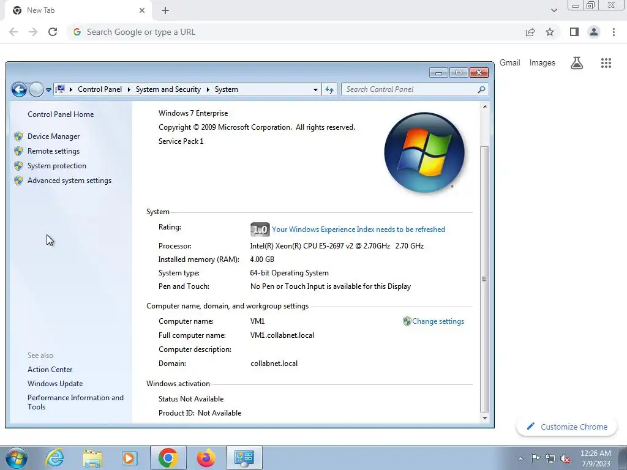This screenshot has height=470, width=627.
Task: Toggle Chrome side panel icon
Action: (574, 32)
